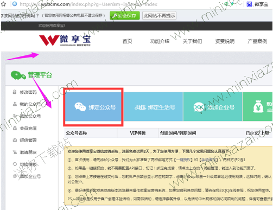
Task: Click the person icon beside 我的公众号
Action: coord(15,104)
